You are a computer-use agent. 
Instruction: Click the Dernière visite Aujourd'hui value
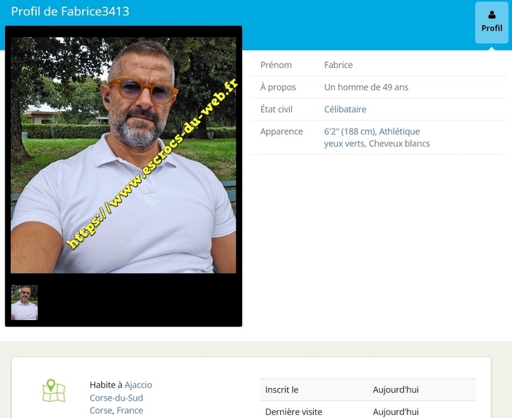tap(396, 411)
